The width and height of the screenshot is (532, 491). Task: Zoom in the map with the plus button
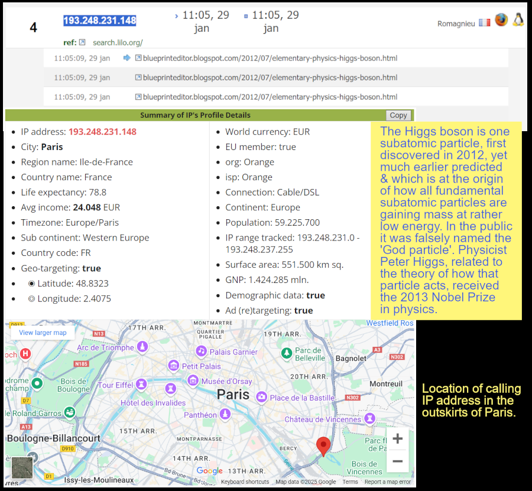(x=398, y=438)
